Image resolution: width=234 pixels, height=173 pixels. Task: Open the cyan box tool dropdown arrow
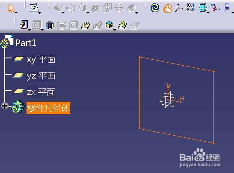pos(208,13)
